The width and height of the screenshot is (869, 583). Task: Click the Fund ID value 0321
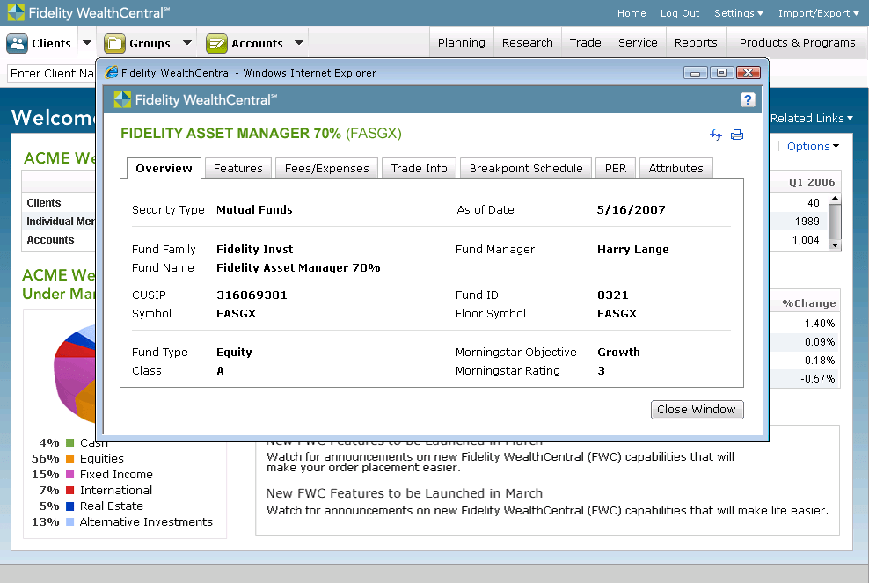(x=613, y=295)
